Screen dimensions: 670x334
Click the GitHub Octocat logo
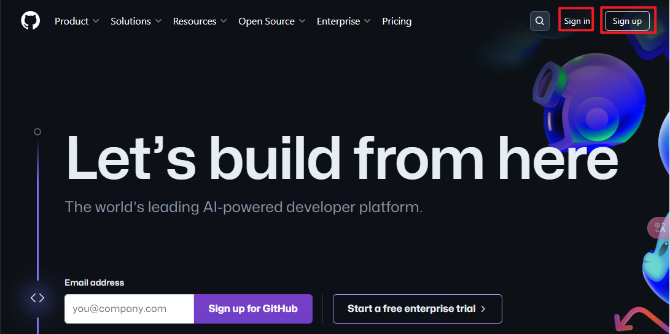point(30,21)
